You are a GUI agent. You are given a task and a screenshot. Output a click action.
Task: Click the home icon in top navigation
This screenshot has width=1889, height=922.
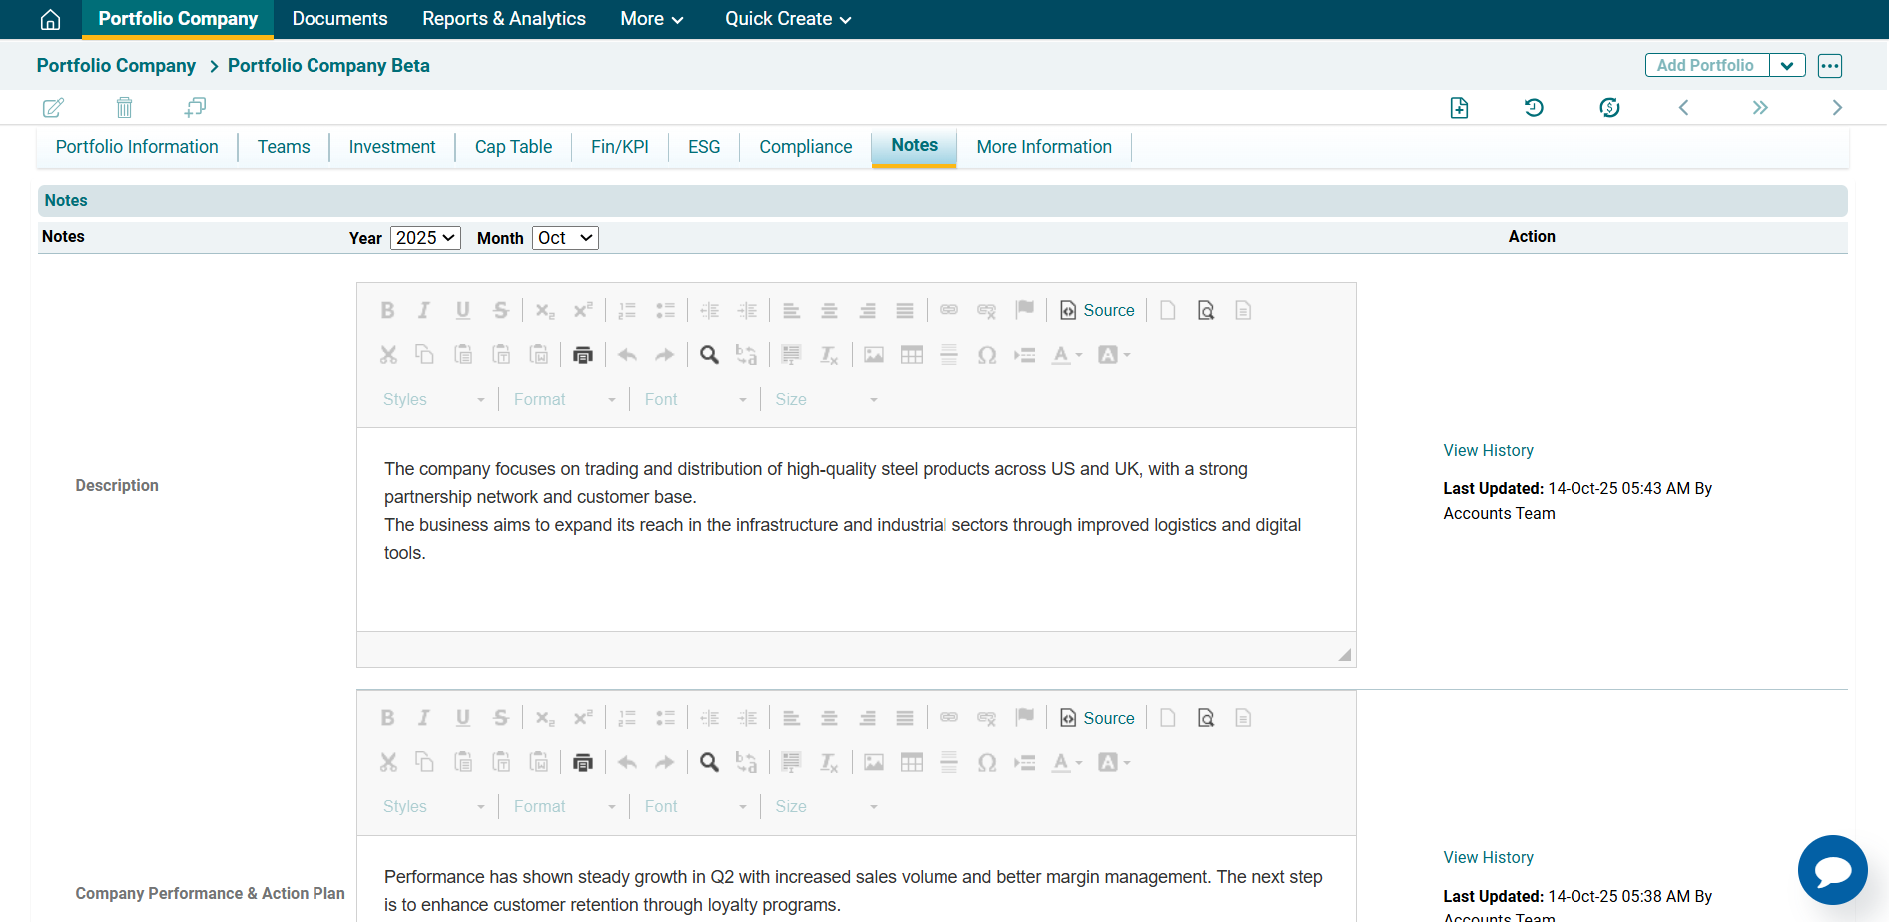50,20
